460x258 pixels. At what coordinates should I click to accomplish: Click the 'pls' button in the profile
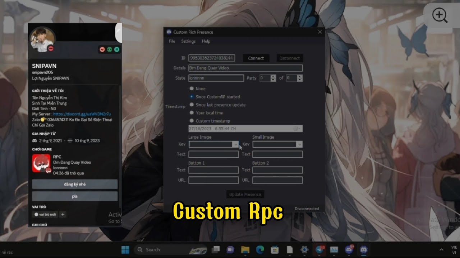pos(75,196)
